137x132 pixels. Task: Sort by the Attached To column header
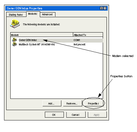pos(88,35)
